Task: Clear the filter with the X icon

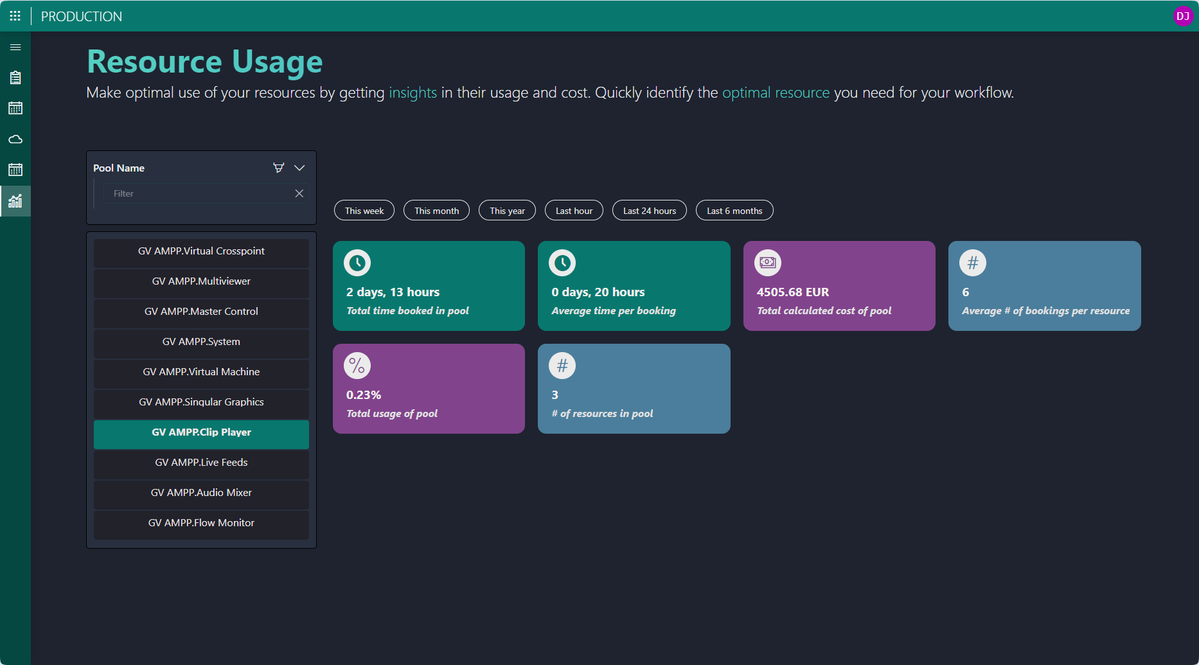Action: (x=299, y=193)
